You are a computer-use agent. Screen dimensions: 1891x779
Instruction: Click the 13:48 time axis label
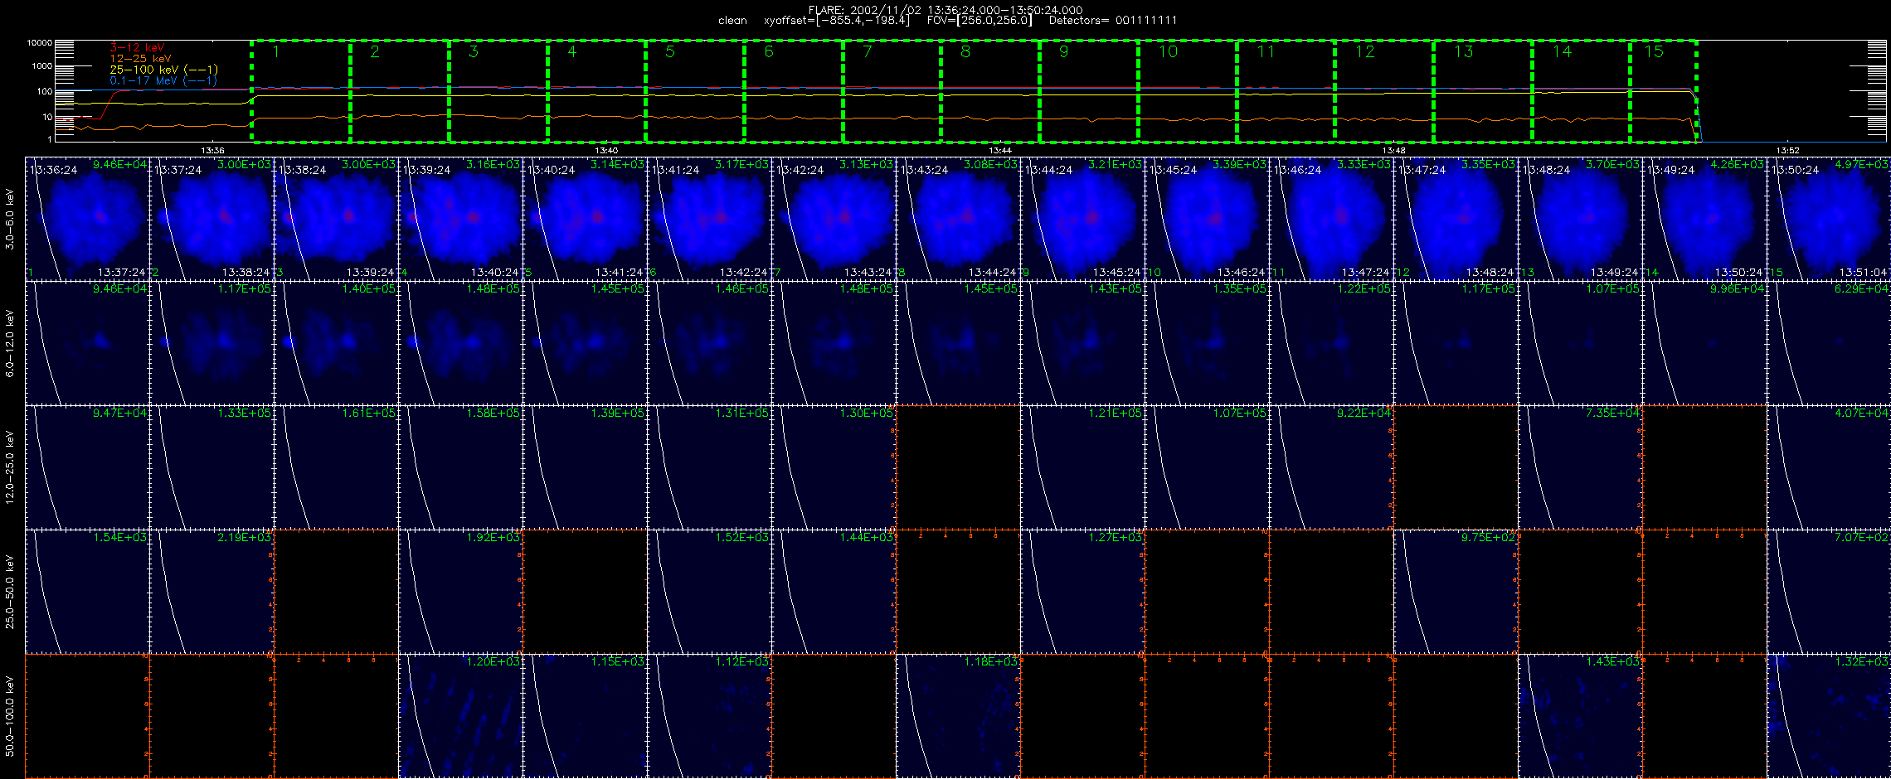[1394, 151]
